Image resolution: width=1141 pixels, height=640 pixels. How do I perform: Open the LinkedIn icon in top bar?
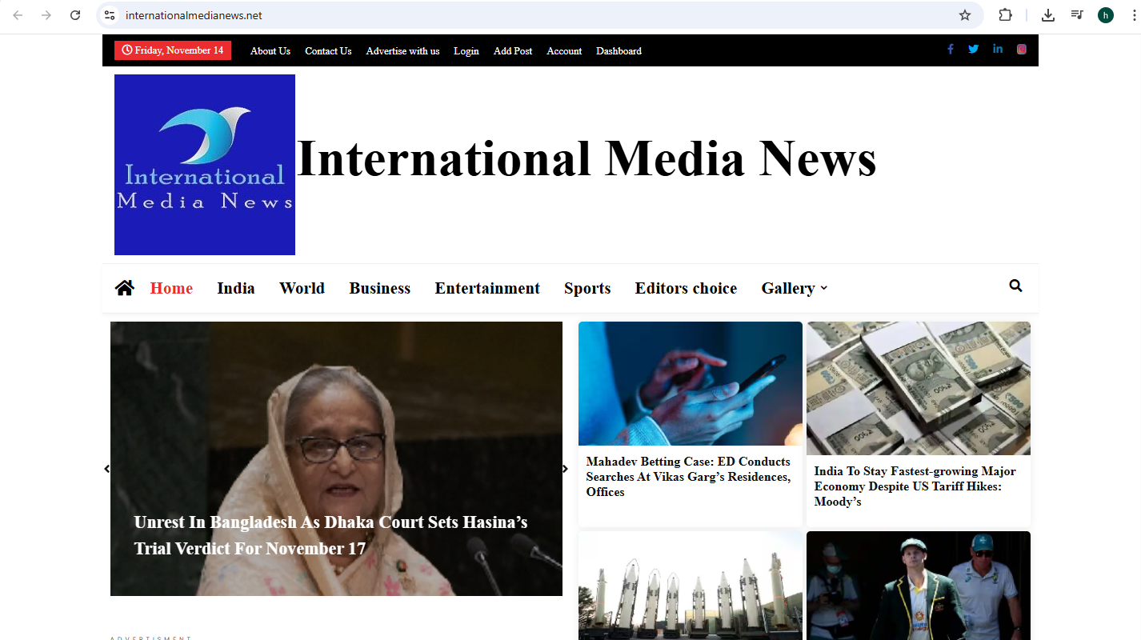coord(998,49)
